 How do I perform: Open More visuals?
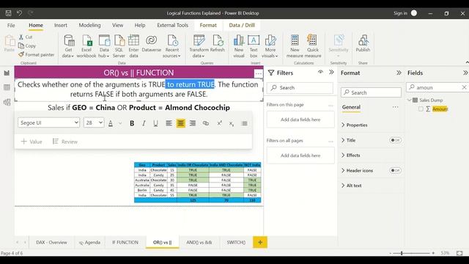tap(270, 45)
